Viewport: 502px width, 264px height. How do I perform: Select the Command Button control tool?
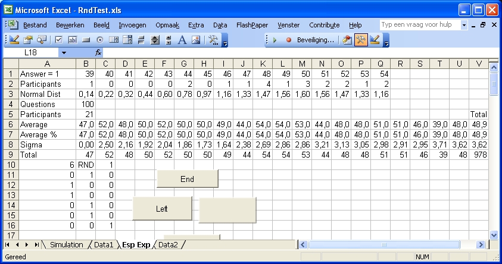(86, 40)
